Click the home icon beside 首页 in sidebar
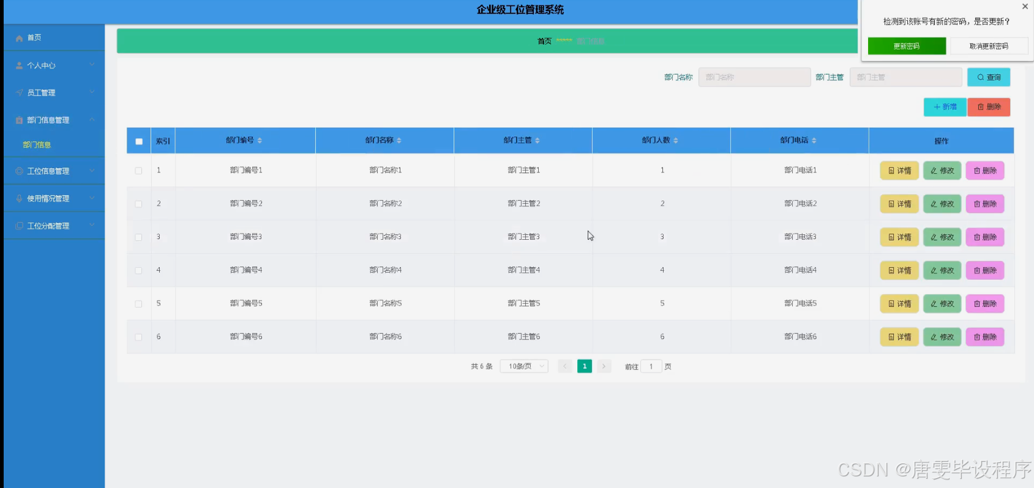Screen dimensions: 1034x488 click(19, 38)
